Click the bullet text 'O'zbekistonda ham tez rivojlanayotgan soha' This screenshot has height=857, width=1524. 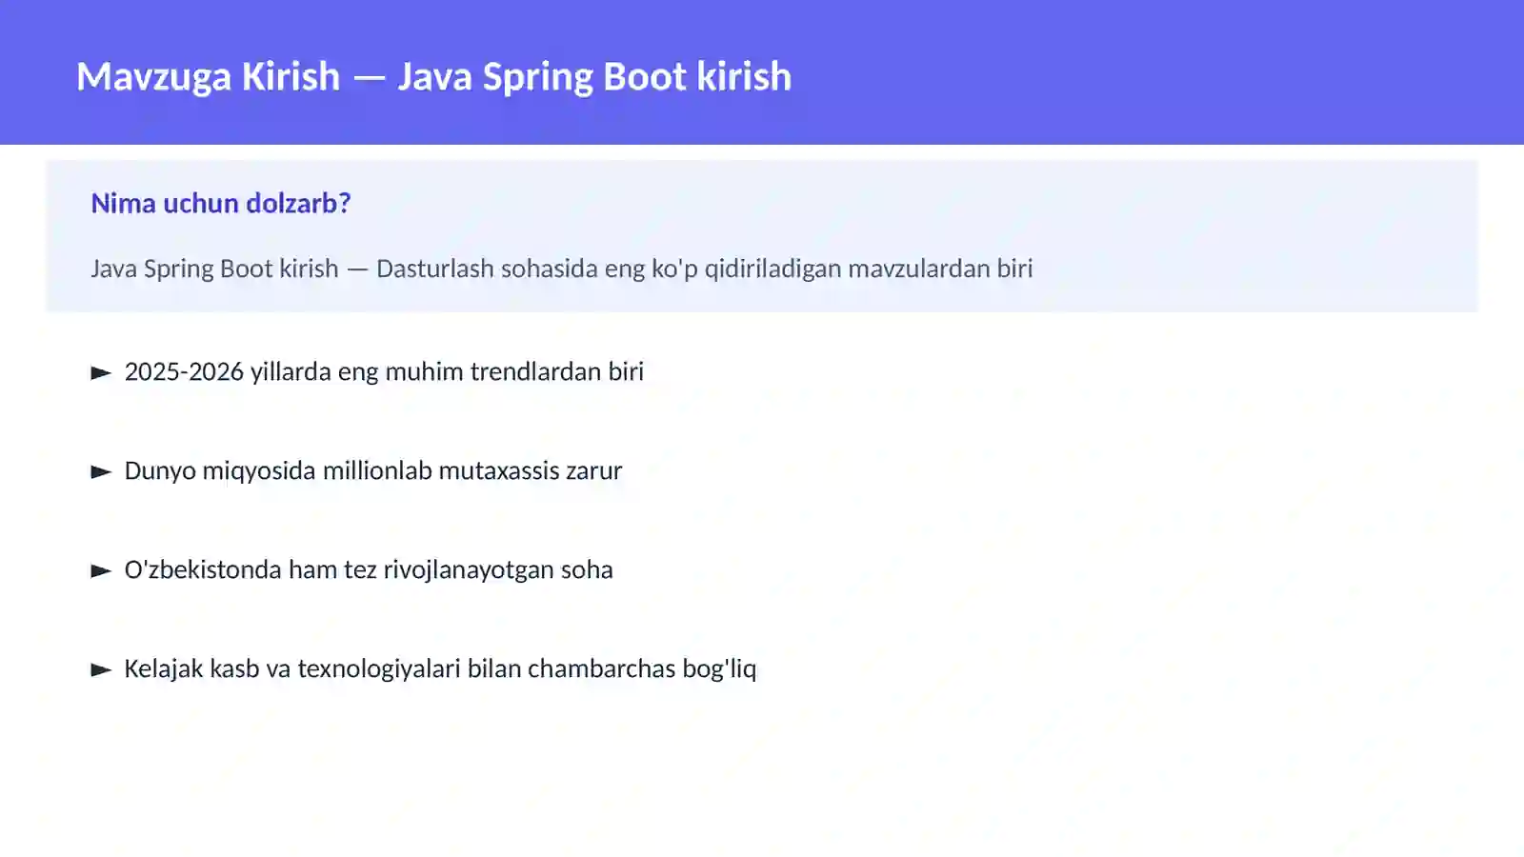(x=369, y=569)
